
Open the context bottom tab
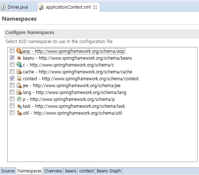tap(86, 171)
